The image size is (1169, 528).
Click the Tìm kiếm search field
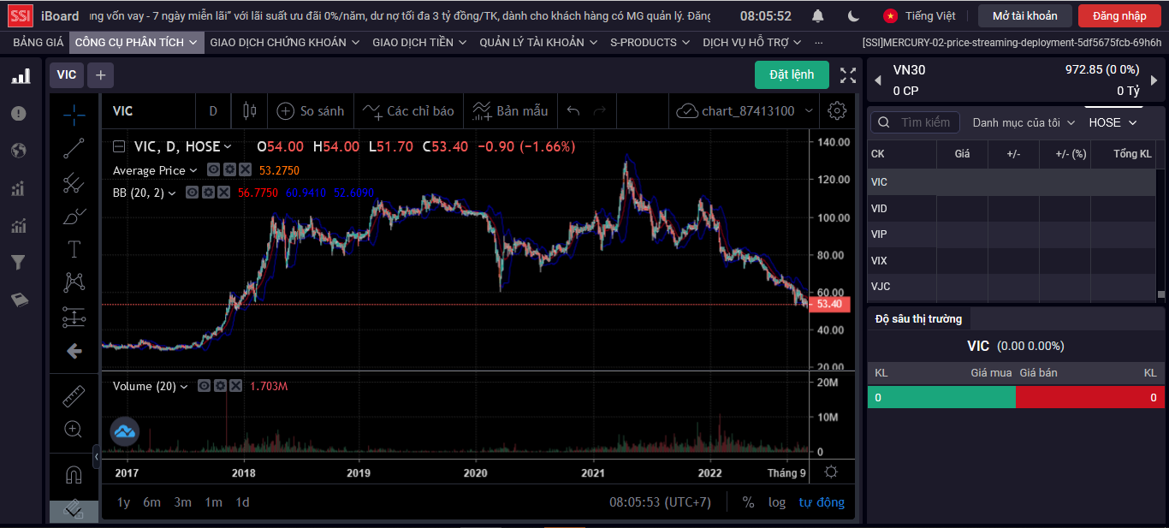(x=916, y=122)
